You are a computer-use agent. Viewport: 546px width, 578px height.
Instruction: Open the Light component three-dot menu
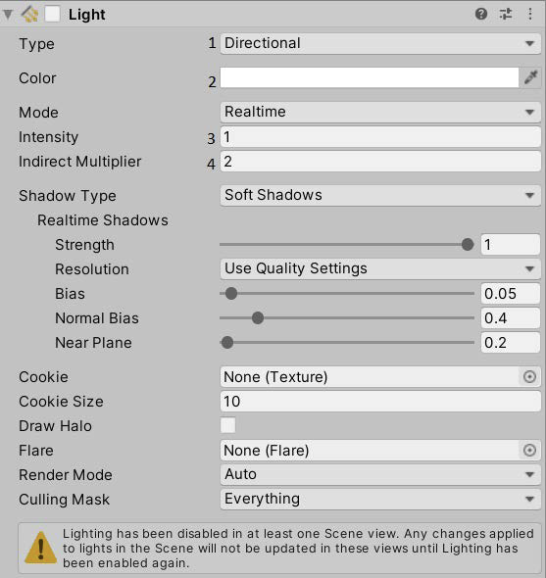click(x=530, y=14)
